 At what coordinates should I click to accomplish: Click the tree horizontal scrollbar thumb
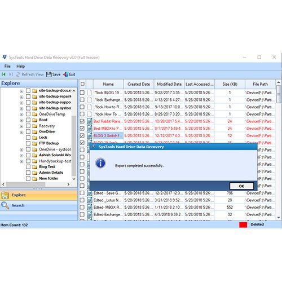25,184
